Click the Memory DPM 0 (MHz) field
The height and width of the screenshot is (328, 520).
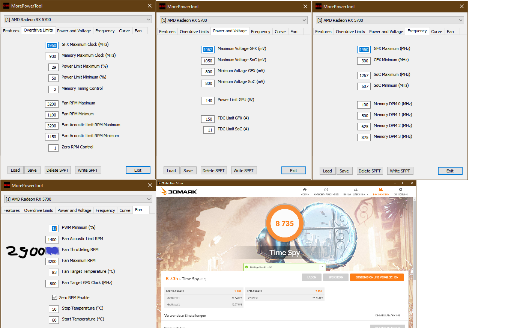364,105
